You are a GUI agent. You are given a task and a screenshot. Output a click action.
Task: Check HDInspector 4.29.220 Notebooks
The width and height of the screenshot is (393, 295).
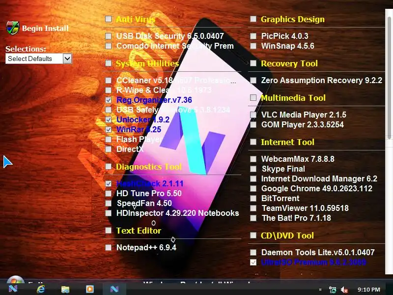click(108, 213)
